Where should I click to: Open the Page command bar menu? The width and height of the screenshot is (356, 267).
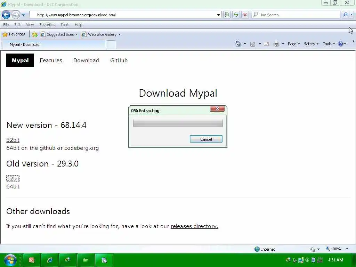pyautogui.click(x=293, y=44)
